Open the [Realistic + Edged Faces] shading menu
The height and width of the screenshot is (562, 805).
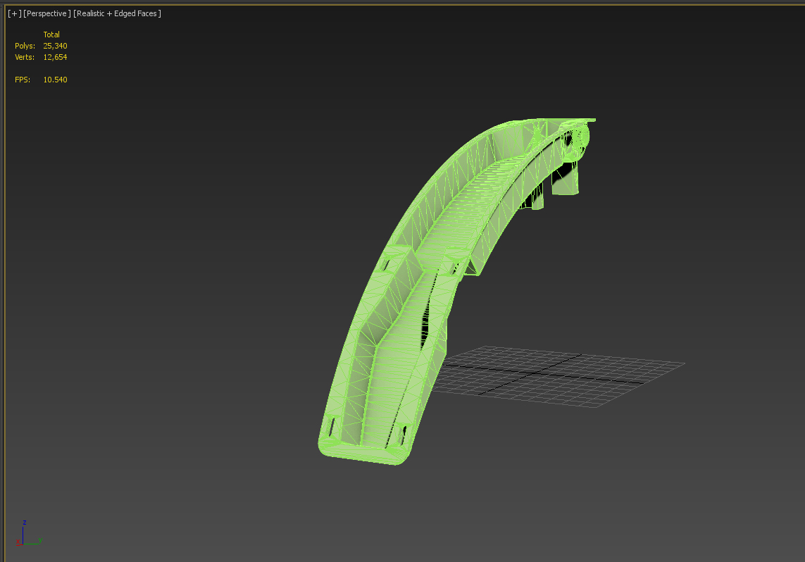(117, 14)
